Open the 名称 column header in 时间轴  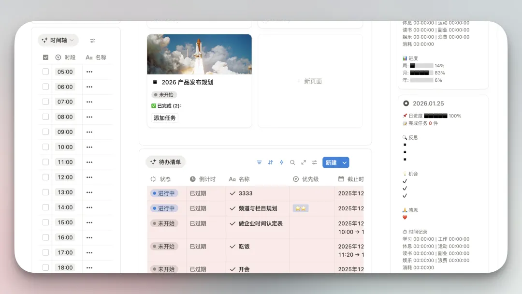96,57
